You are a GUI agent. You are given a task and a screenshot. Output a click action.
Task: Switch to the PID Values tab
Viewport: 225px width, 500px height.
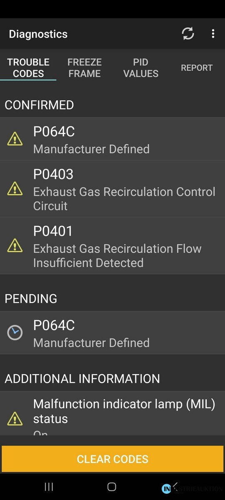click(141, 68)
